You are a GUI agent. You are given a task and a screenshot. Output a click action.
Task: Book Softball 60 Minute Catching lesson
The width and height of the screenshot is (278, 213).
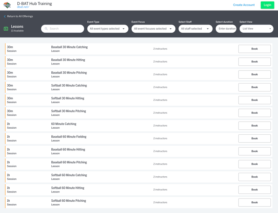(x=255, y=177)
